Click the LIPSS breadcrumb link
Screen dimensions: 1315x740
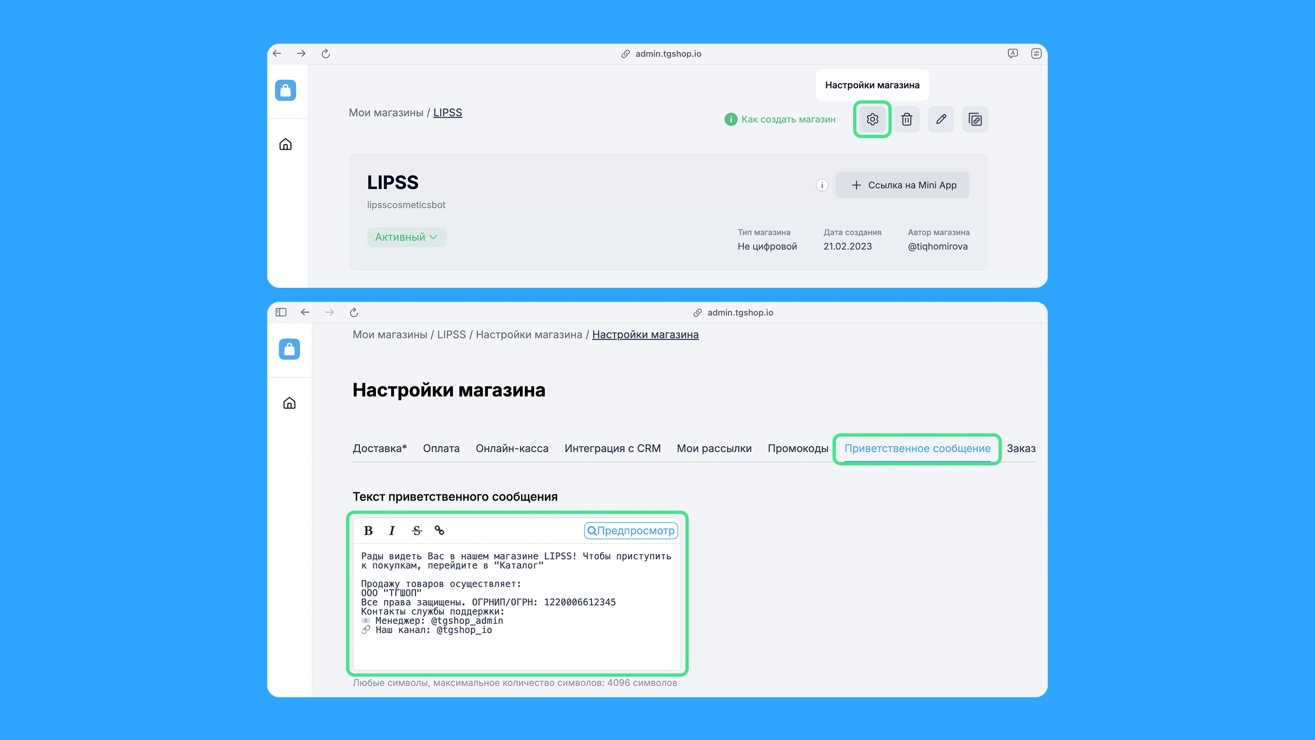[x=448, y=112]
